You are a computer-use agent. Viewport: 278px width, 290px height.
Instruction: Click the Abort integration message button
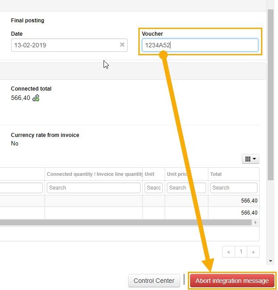[232, 281]
